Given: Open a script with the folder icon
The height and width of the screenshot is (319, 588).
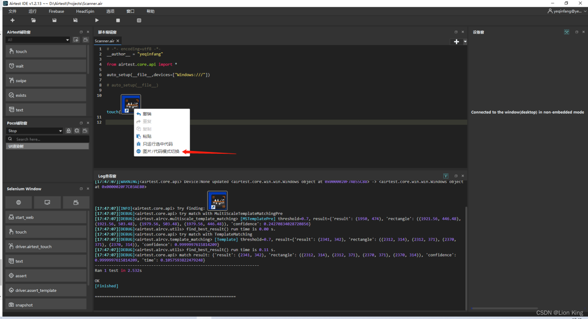Looking at the screenshot, I should (34, 20).
